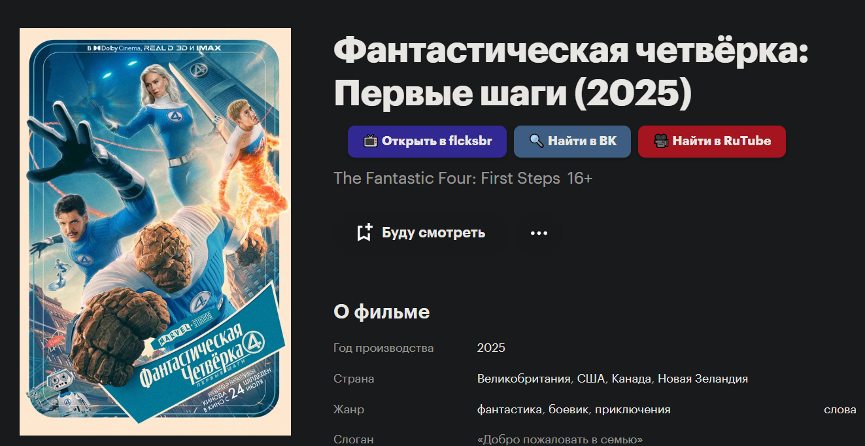Click the 16+ age rating label
865x446 pixels.
point(579,179)
